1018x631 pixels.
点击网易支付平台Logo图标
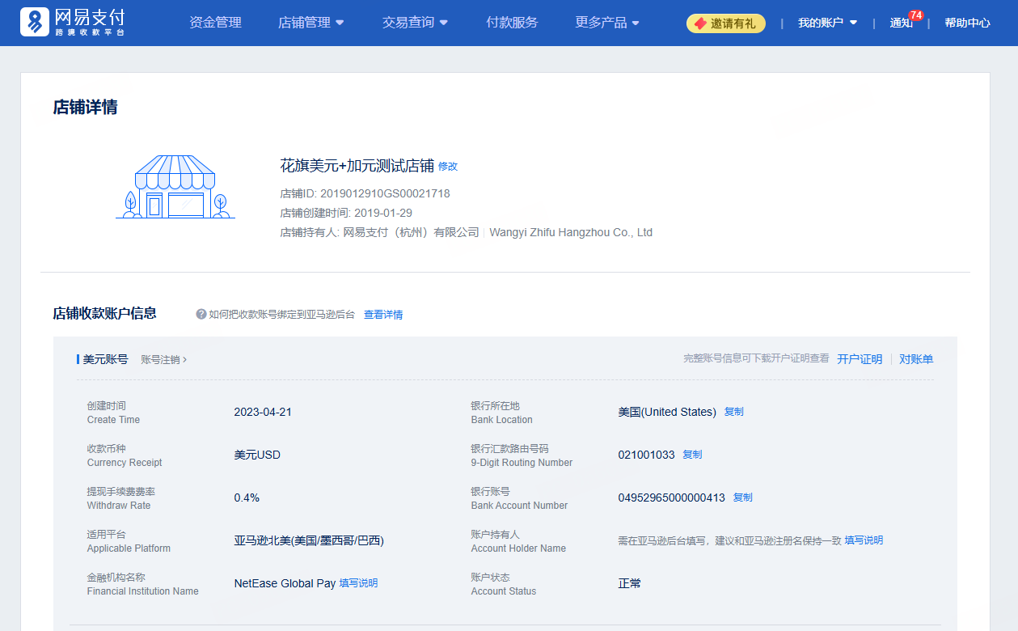coord(33,23)
